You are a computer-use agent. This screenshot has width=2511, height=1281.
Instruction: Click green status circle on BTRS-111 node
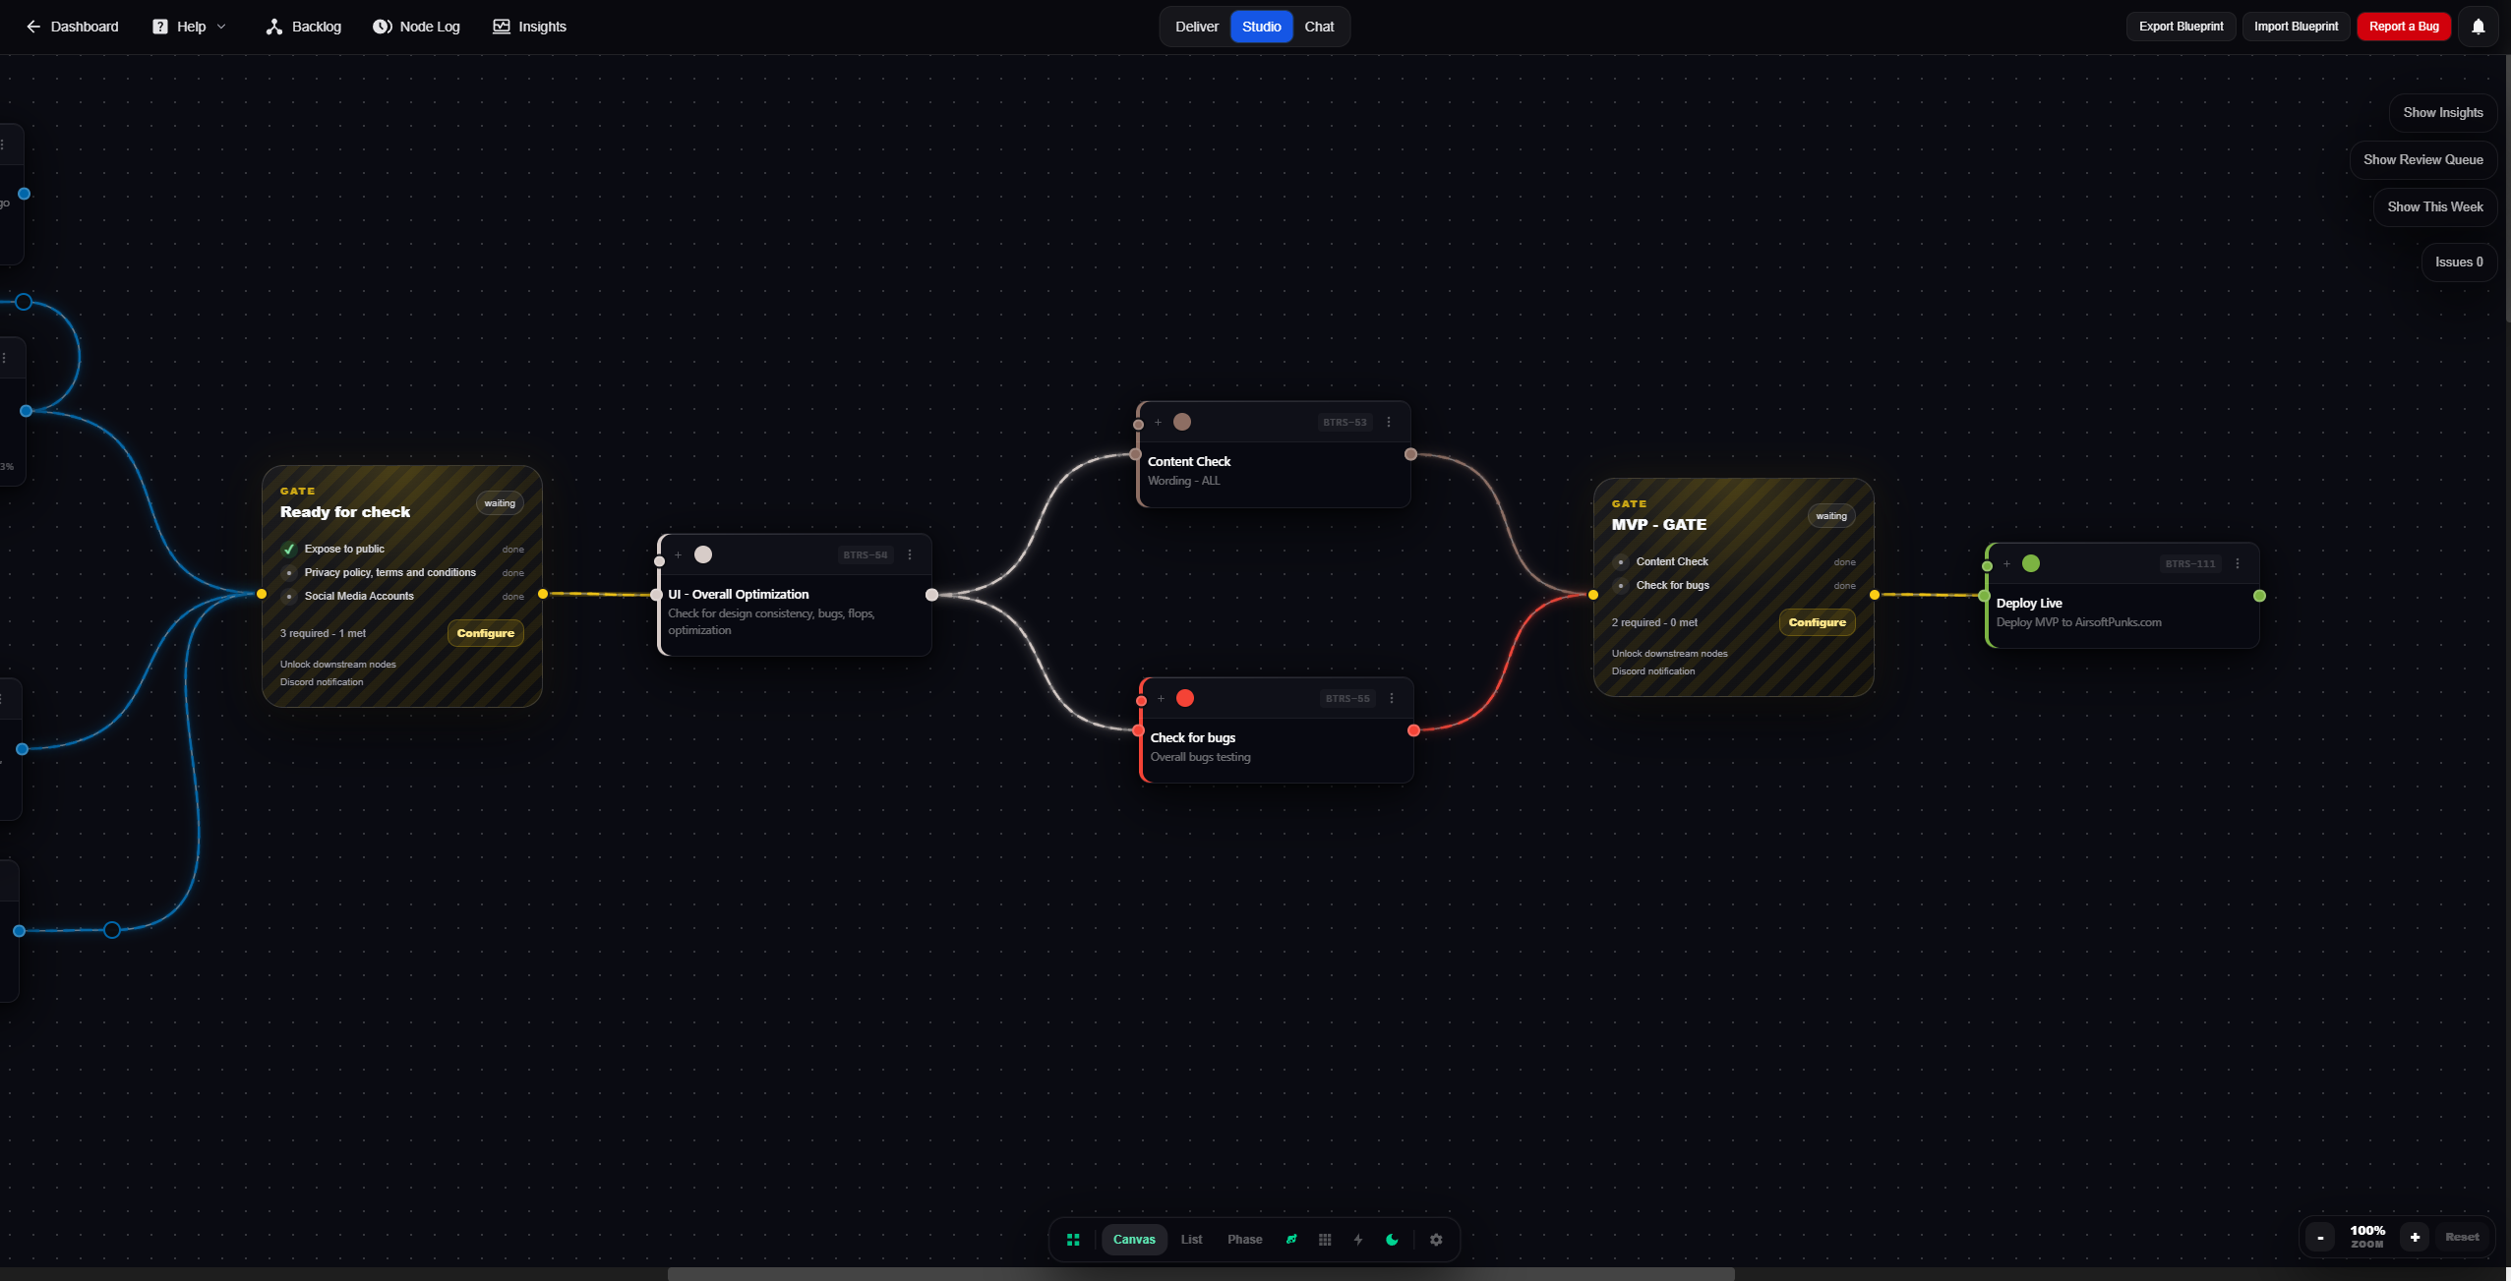point(2031,563)
